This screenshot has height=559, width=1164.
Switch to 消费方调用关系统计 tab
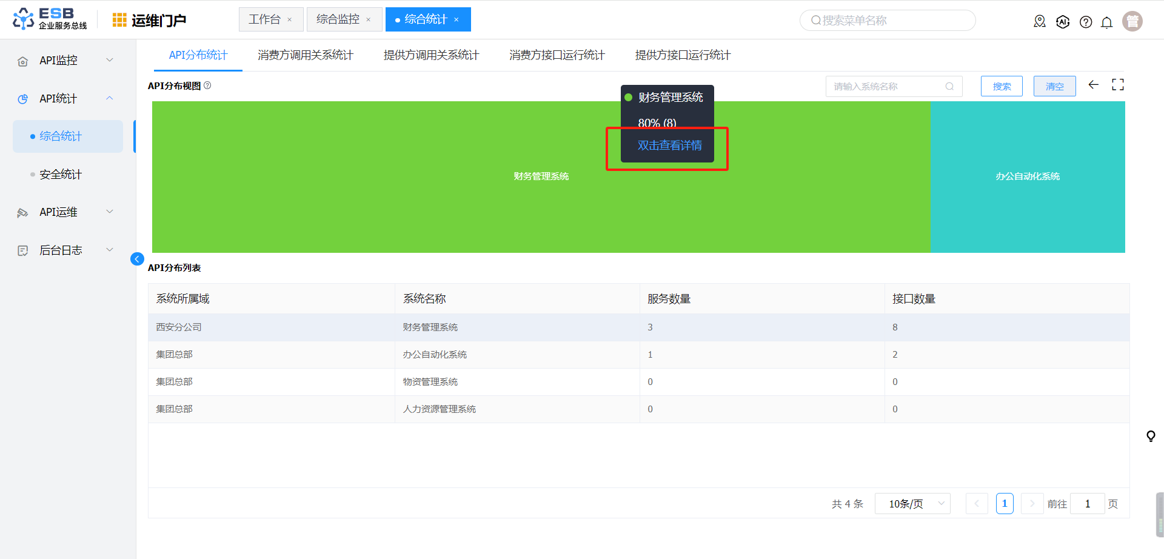pos(305,55)
